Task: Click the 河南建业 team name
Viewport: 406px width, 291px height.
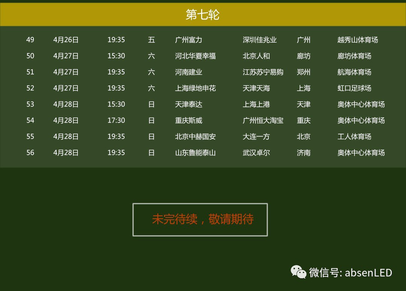Action: click(189, 72)
